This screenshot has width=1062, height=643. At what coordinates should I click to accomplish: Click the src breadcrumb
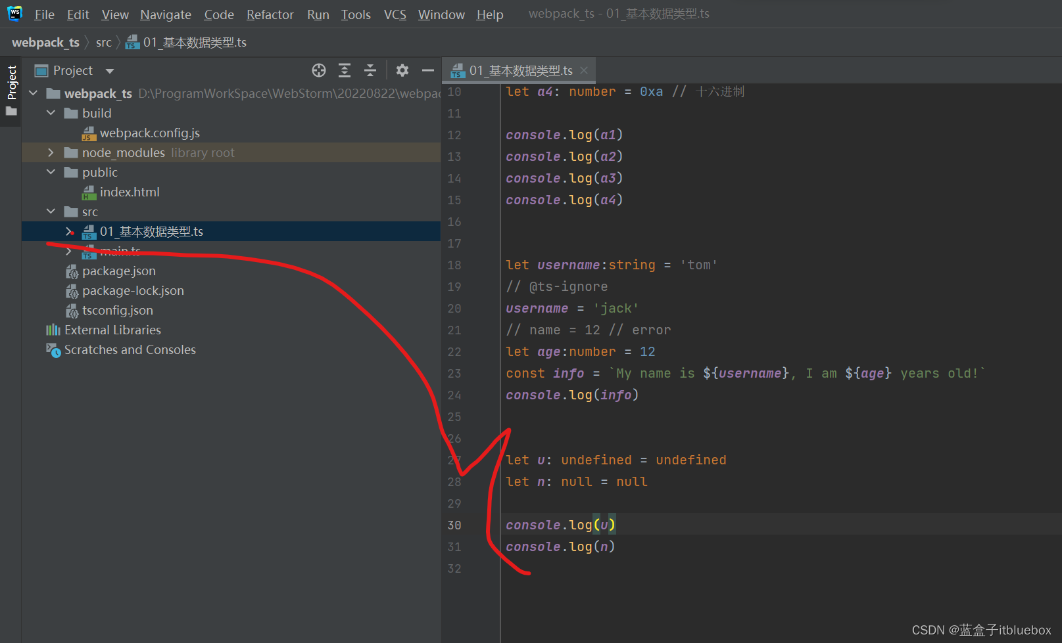coord(104,43)
